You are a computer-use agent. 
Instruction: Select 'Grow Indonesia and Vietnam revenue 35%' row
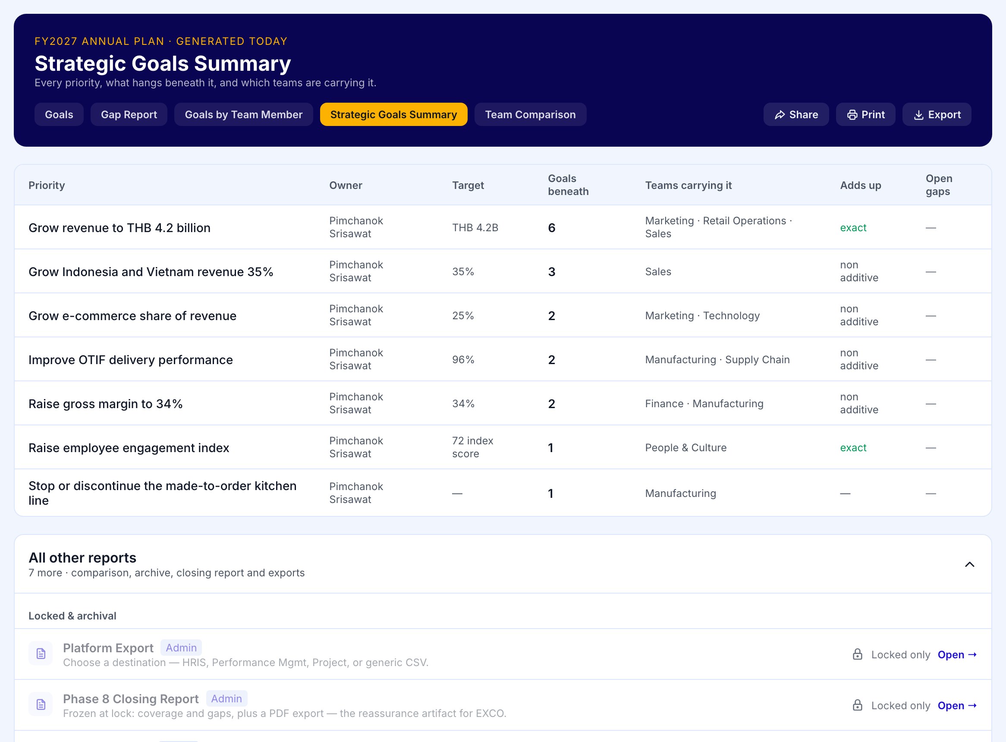(503, 271)
